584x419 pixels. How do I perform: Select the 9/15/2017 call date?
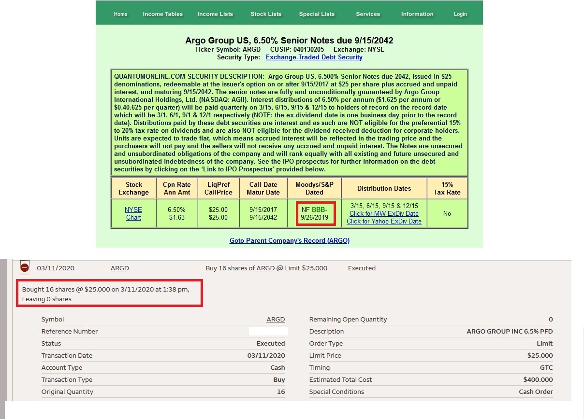click(263, 209)
